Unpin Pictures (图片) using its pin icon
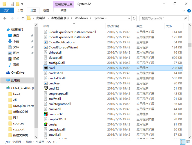This screenshot has width=192, height=145. 32,53
